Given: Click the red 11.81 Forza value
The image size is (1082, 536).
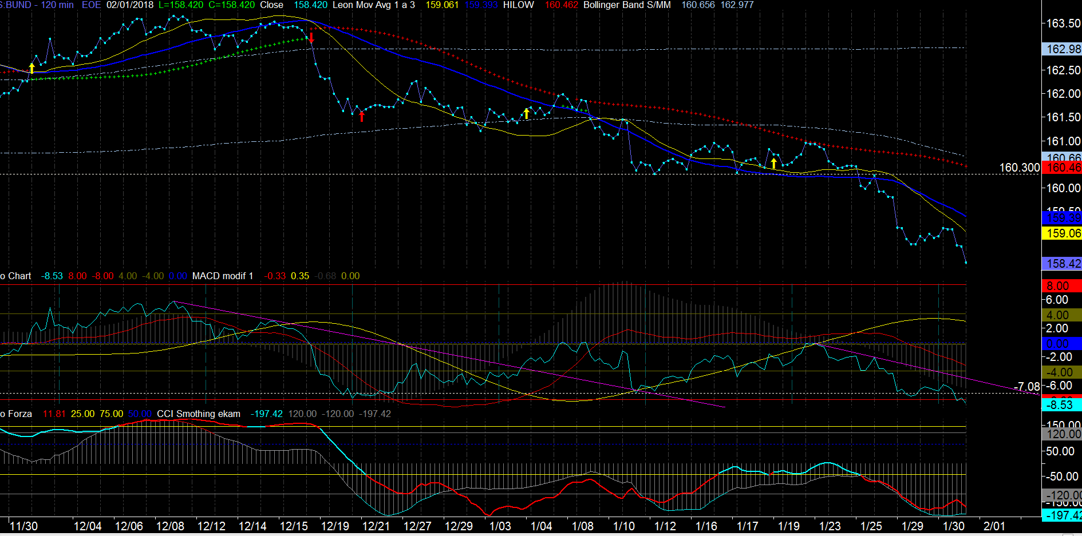Looking at the screenshot, I should (x=54, y=414).
